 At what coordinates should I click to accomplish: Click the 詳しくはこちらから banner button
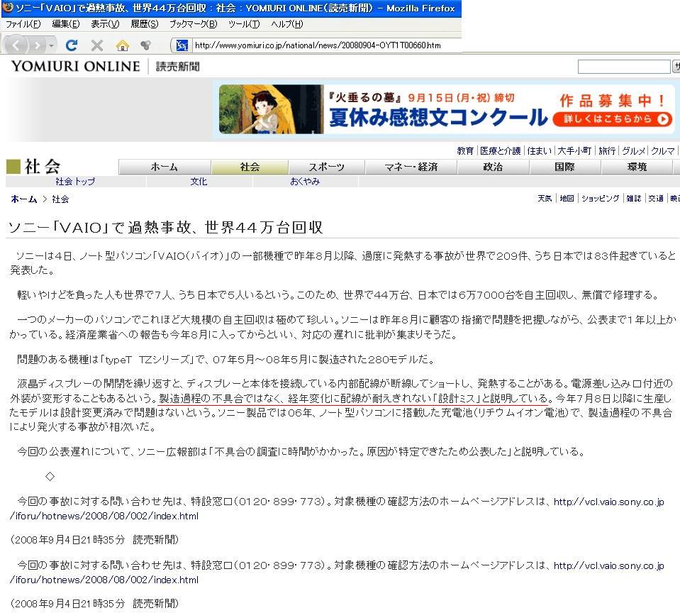click(x=613, y=119)
